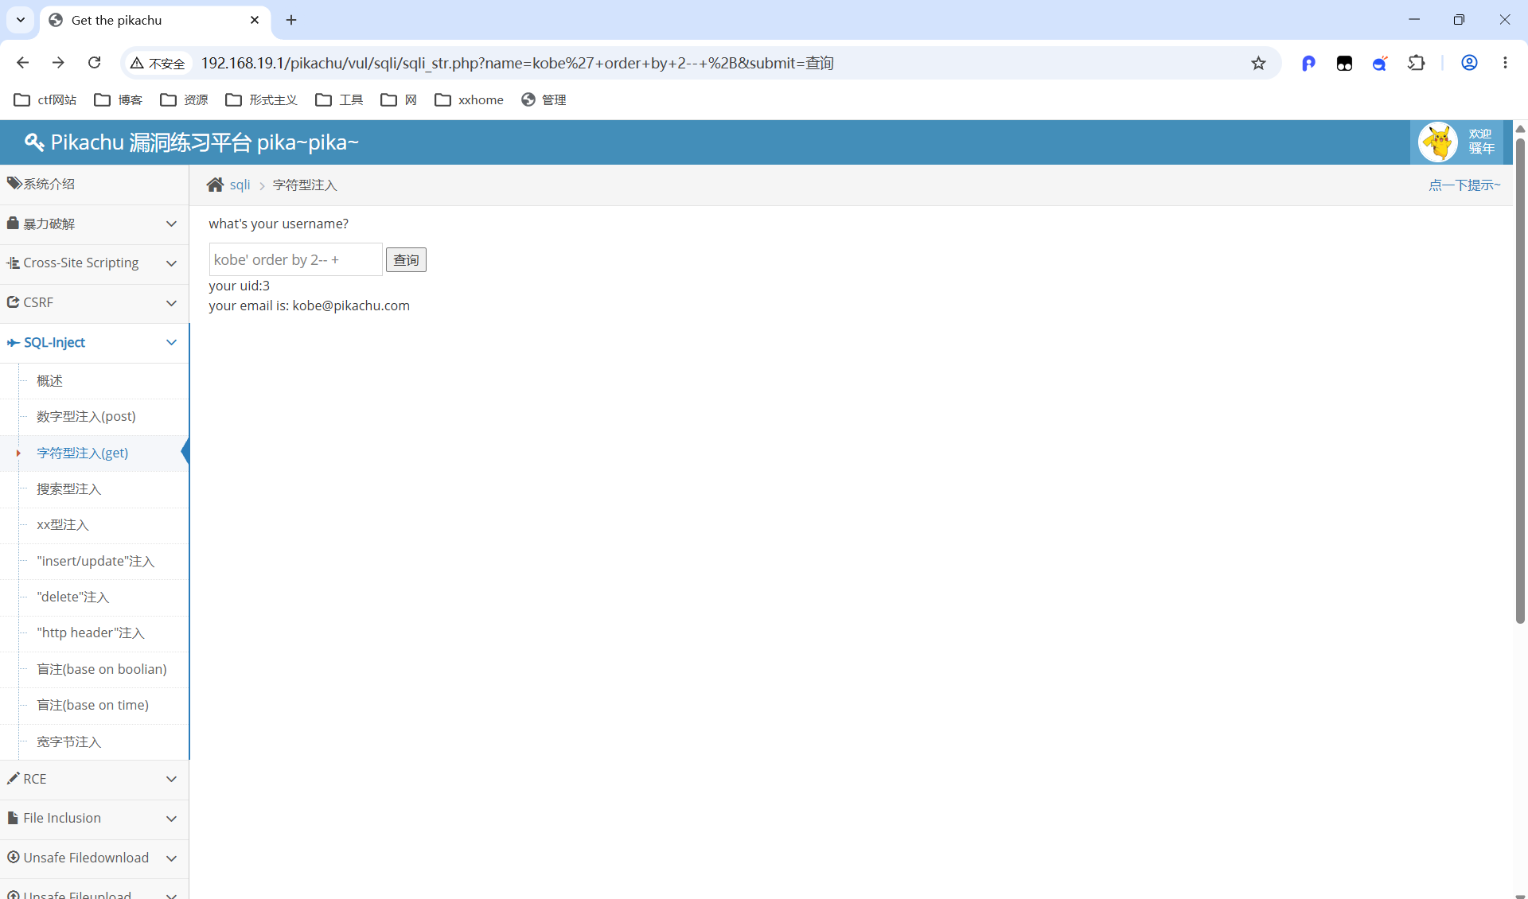Open the blue bird extension icon
1528x899 pixels.
(x=1380, y=63)
